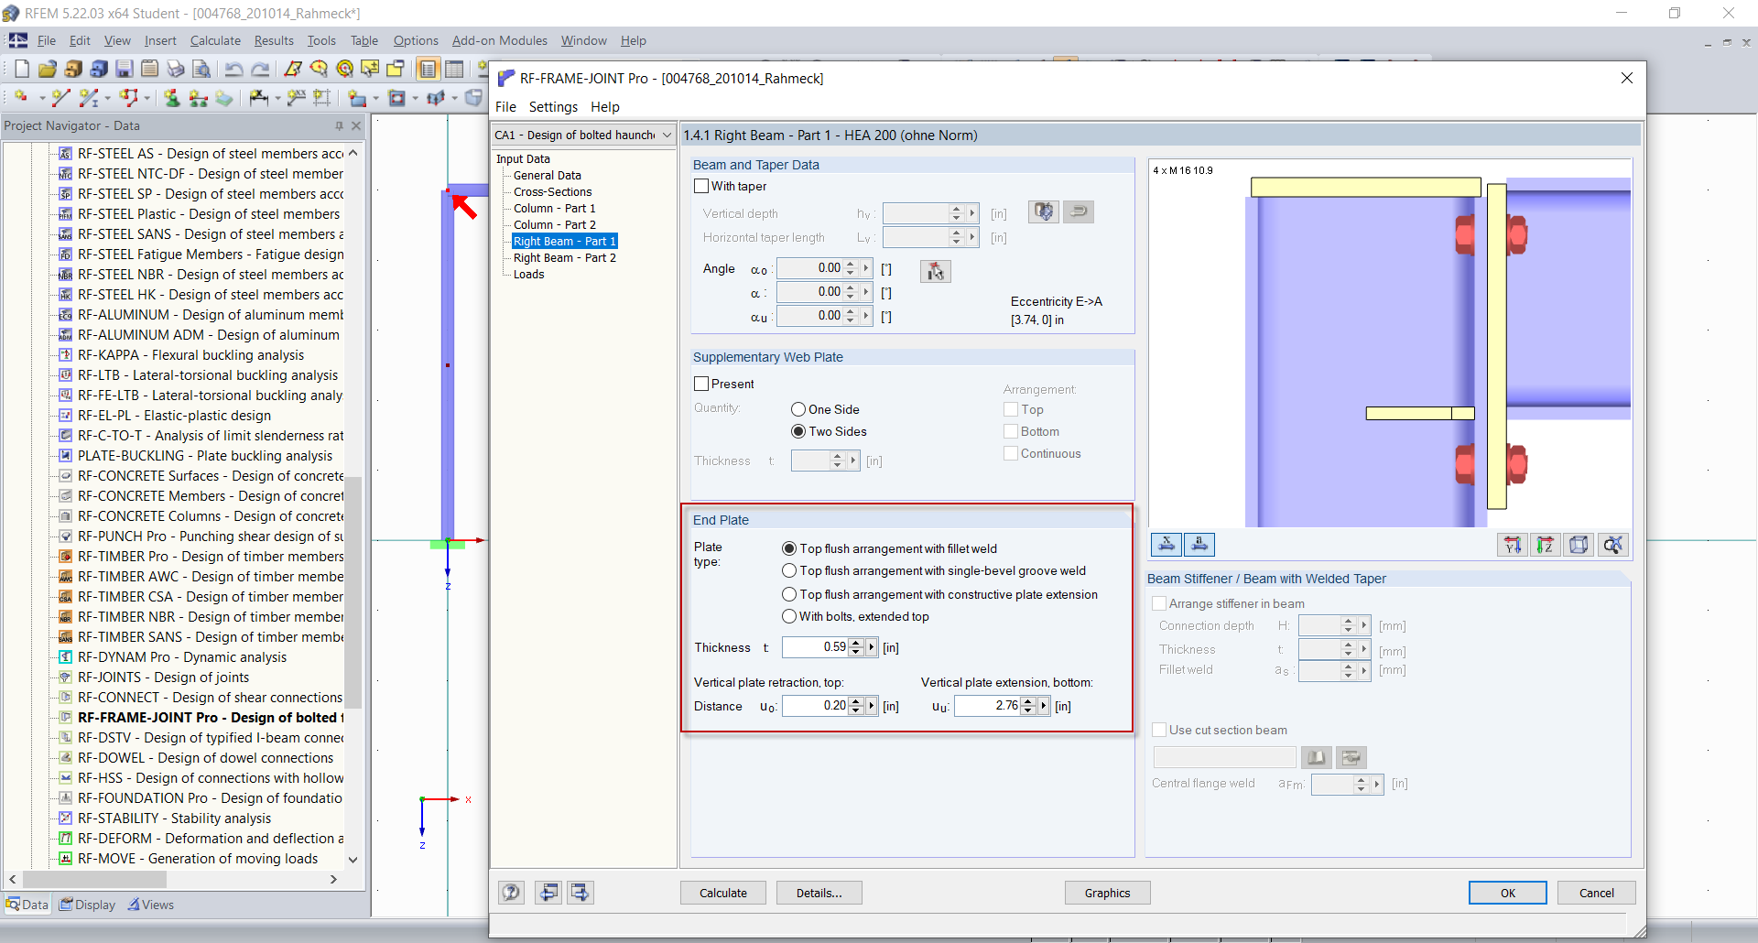Open Distance u0 value list arrow

point(872,706)
